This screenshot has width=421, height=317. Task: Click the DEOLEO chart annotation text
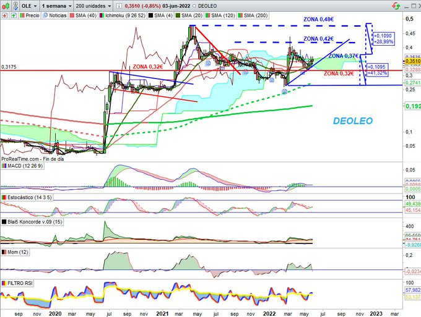coord(353,121)
